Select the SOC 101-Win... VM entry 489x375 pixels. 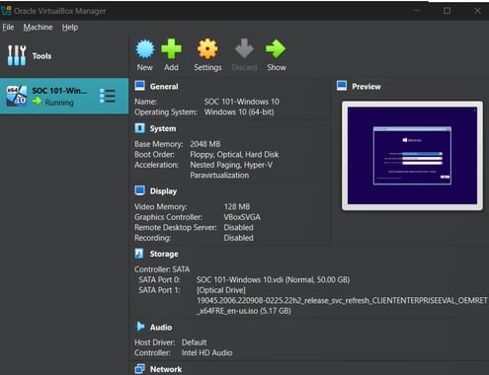click(64, 96)
